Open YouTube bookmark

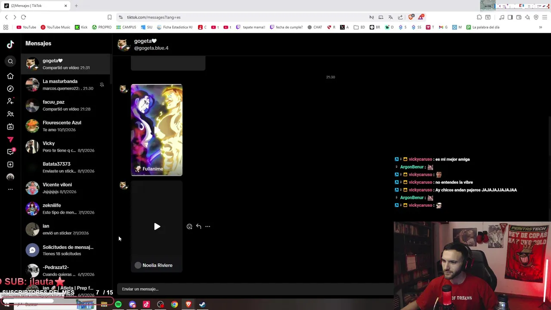(x=26, y=27)
